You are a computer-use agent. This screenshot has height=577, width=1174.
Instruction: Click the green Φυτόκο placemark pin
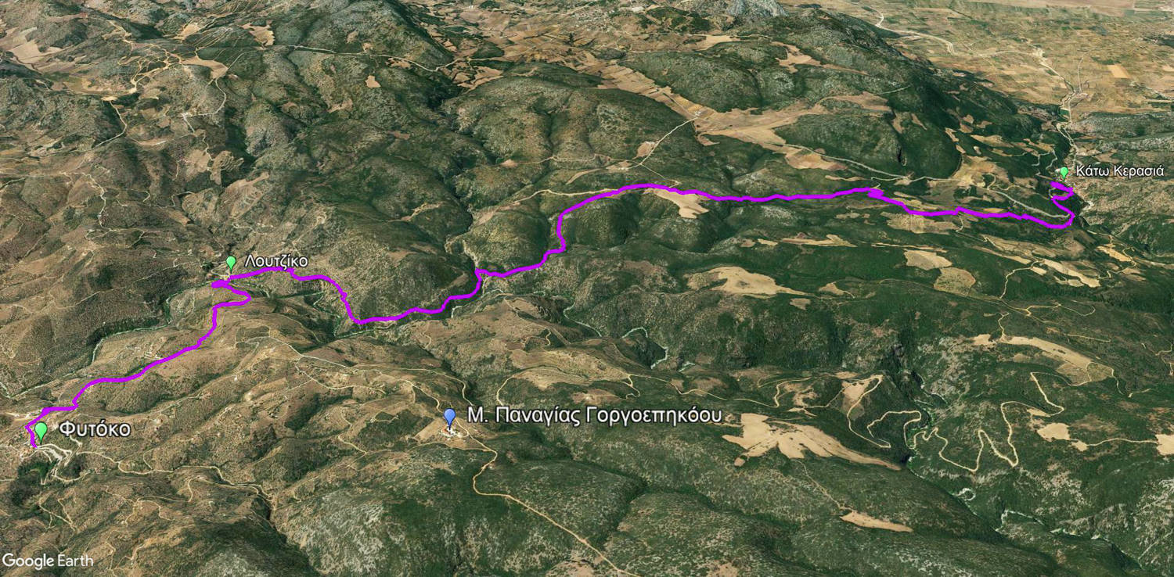point(40,431)
